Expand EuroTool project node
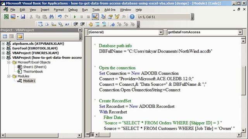The width and height of the screenshot is (248, 139). (x=3, y=48)
